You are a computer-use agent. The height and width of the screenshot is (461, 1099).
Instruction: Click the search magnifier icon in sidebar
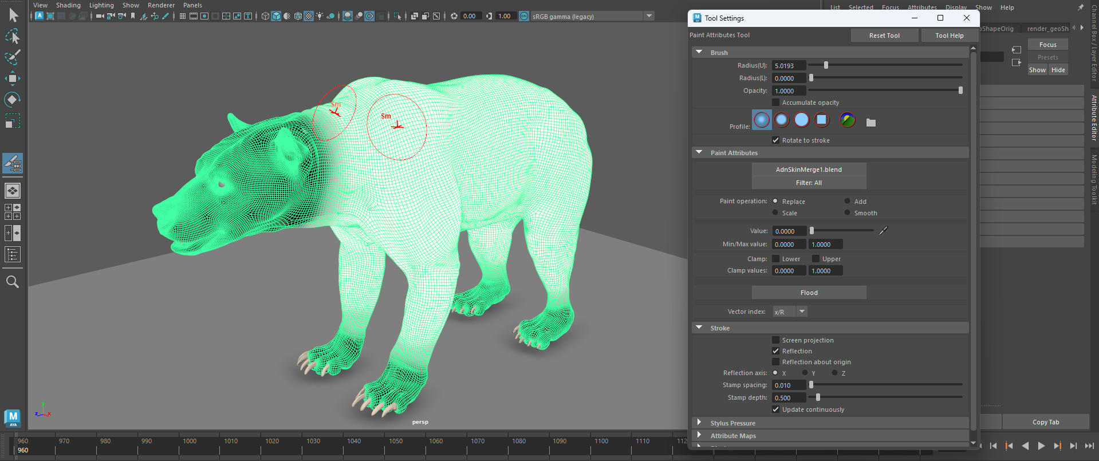coord(13,282)
